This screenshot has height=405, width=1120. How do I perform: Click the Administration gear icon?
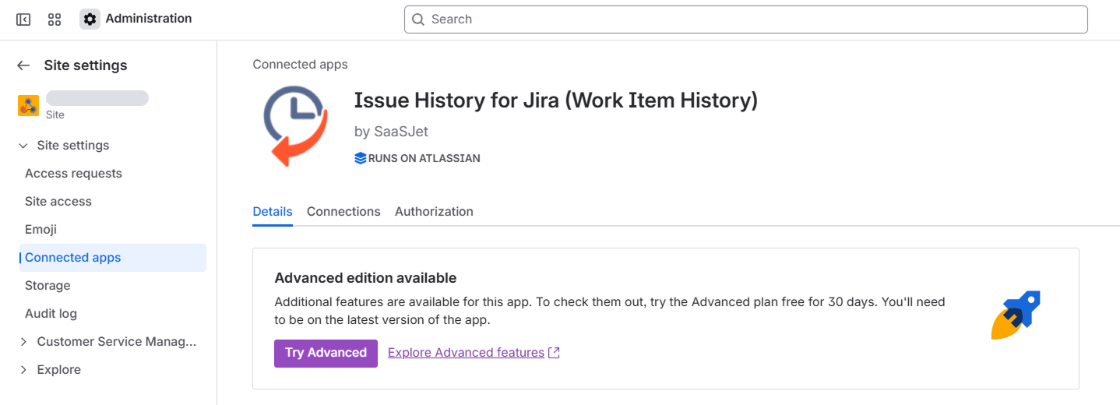pos(90,19)
